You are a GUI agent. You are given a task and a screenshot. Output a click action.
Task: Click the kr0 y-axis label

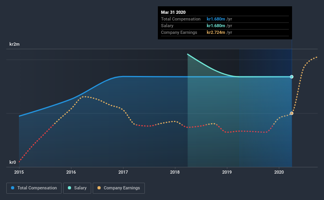[13, 162]
